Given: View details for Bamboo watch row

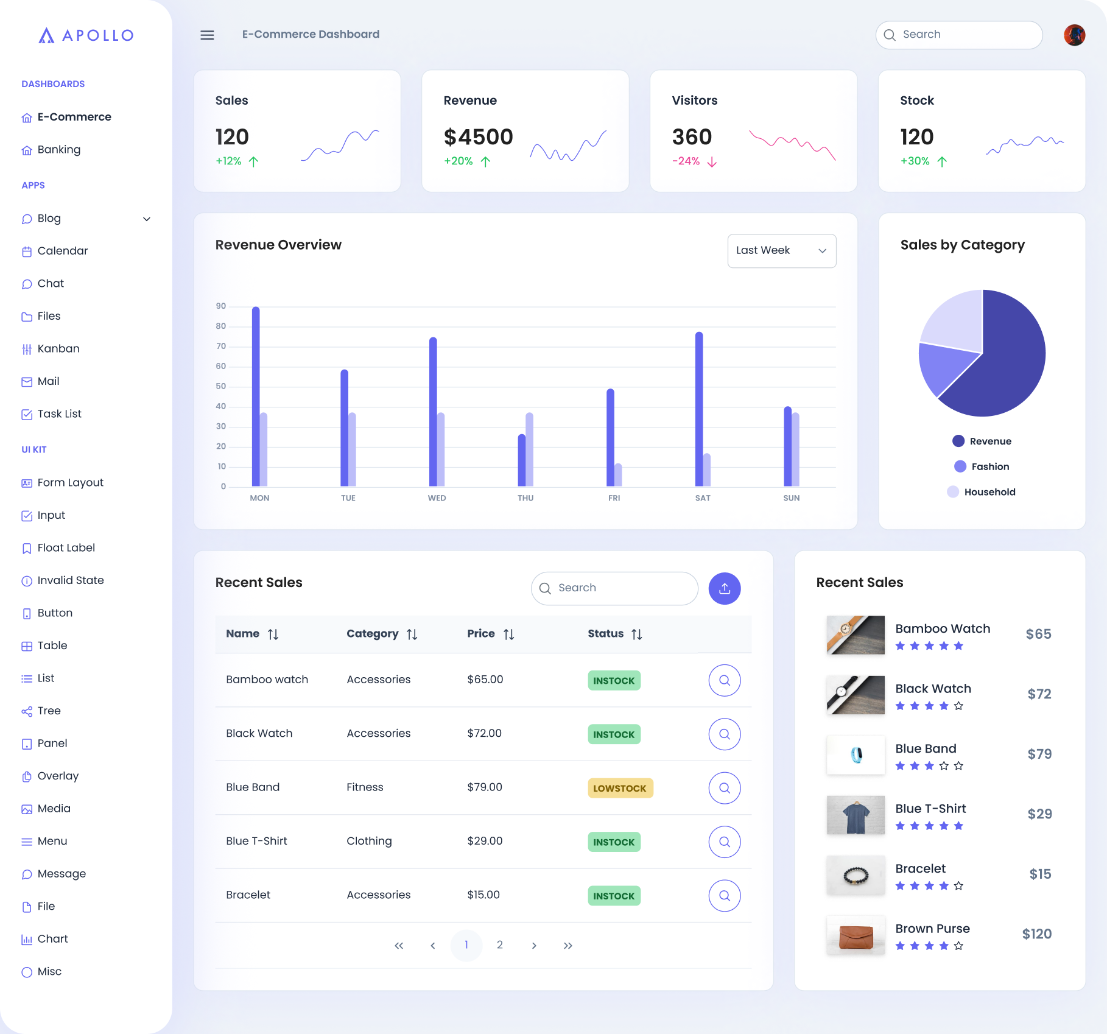Looking at the screenshot, I should tap(725, 680).
